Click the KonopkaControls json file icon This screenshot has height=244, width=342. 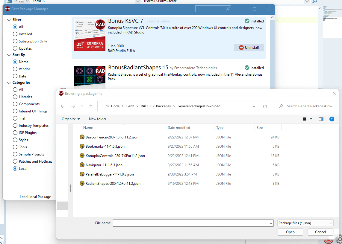(x=82, y=156)
